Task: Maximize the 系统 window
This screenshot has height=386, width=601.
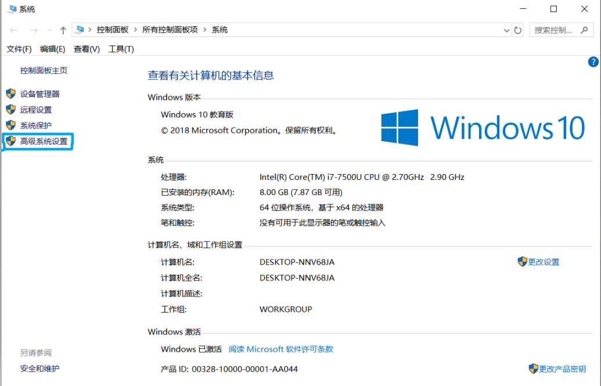Action: coord(553,9)
